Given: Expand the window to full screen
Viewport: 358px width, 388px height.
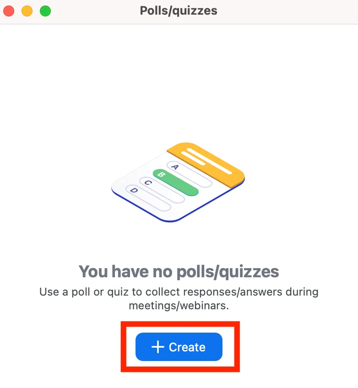Looking at the screenshot, I should coord(45,11).
